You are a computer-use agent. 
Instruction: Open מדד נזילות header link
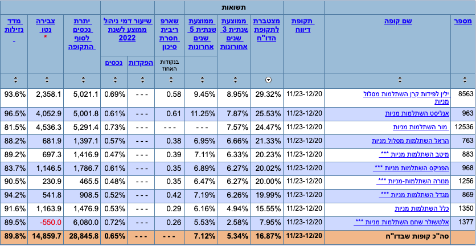[x=14, y=30]
